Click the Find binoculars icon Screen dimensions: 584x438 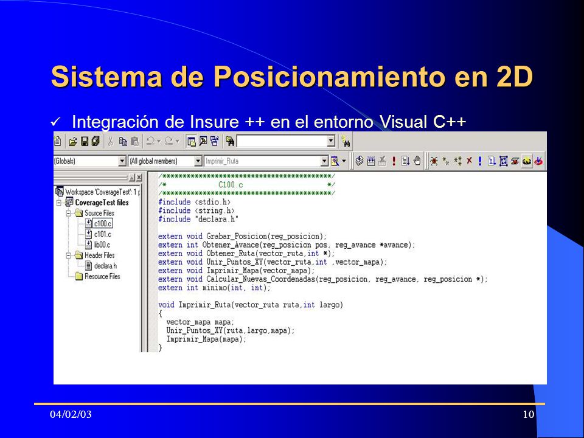coord(346,142)
